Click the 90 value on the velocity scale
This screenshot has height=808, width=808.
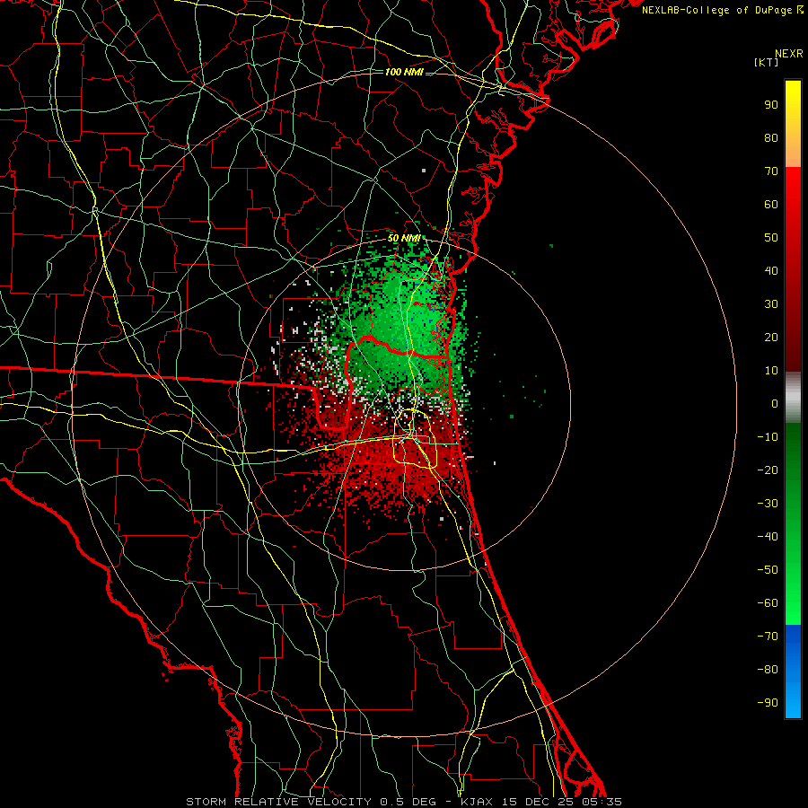771,105
